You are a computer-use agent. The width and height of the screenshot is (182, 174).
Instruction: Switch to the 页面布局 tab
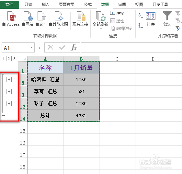click(x=66, y=5)
